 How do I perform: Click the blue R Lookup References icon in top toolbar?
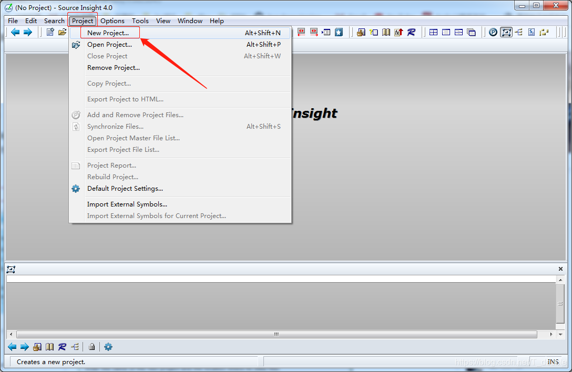point(411,32)
